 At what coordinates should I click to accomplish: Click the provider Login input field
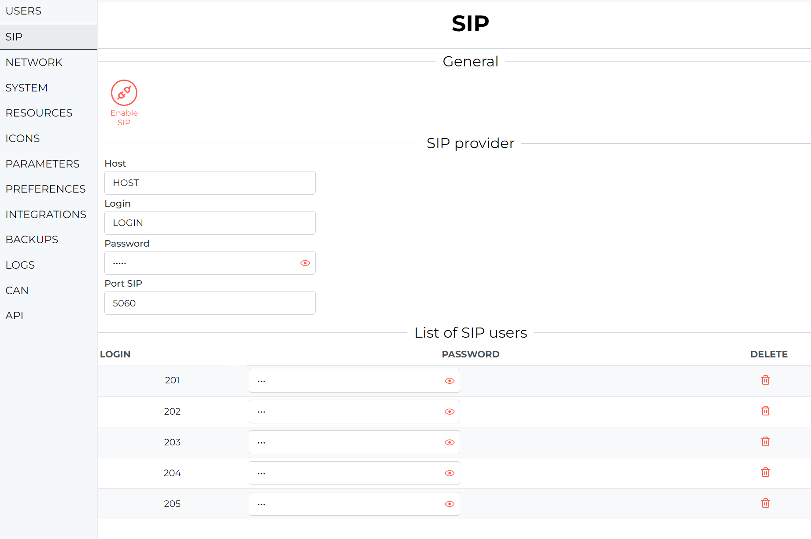point(210,223)
